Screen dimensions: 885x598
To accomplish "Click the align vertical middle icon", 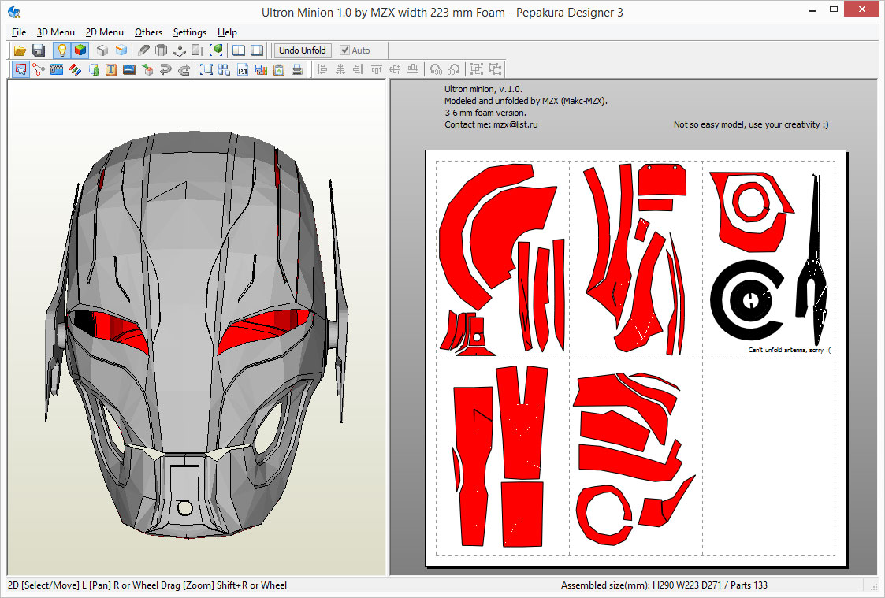I will pos(395,69).
